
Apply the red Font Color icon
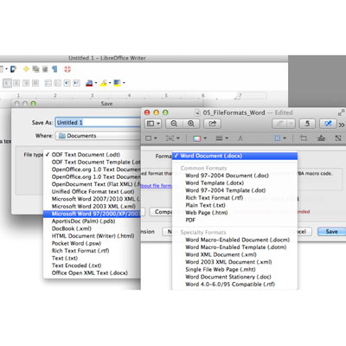(89, 83)
